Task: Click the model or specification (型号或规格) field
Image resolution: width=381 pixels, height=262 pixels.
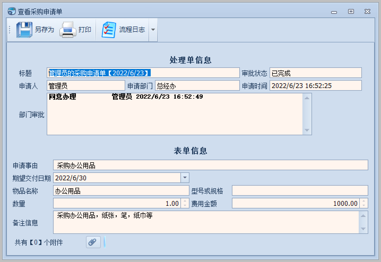Action: (x=300, y=191)
